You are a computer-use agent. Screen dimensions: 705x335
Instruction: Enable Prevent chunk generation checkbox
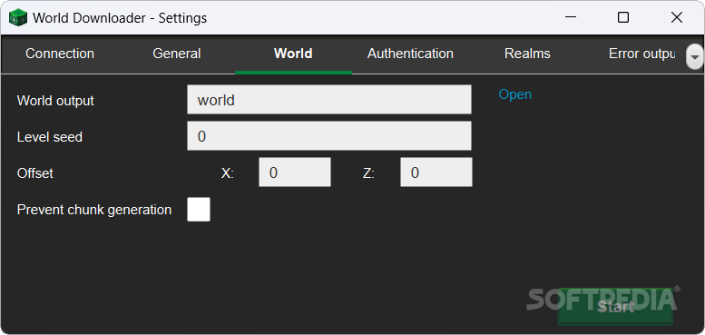click(199, 210)
